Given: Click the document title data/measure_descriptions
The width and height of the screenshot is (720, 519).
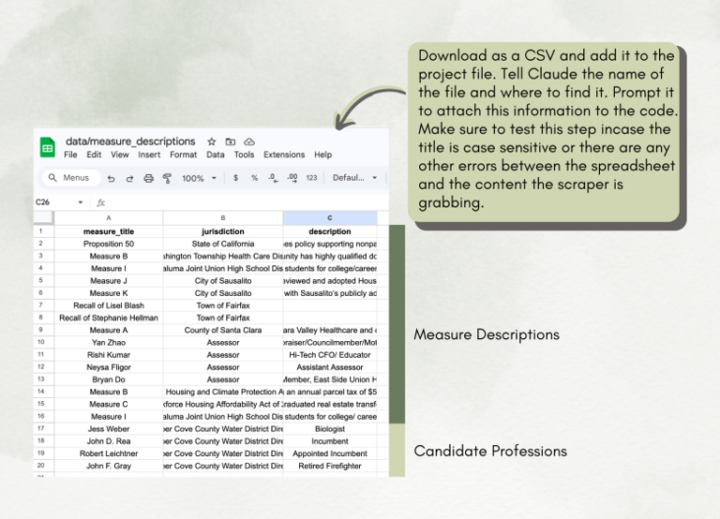Looking at the screenshot, I should pyautogui.click(x=130, y=141).
